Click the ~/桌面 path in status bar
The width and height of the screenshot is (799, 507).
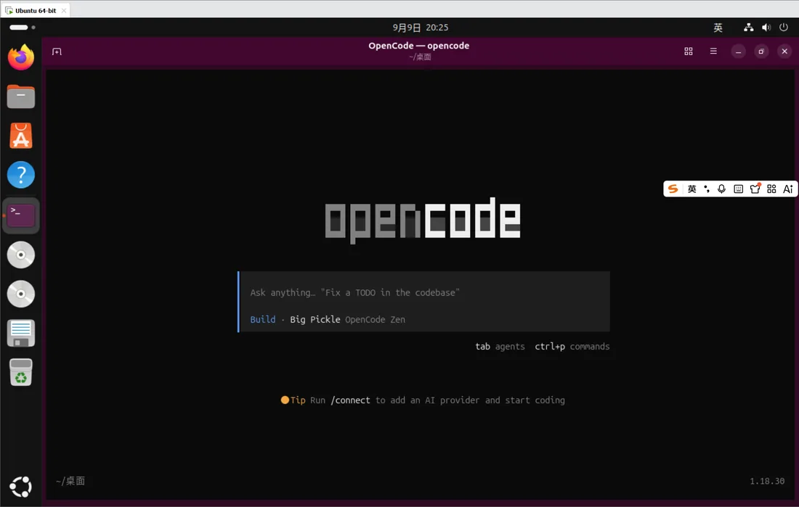[x=70, y=481]
